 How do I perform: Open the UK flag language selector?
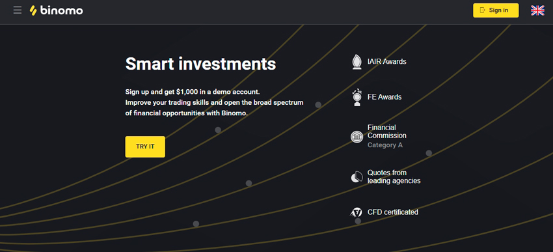[537, 10]
